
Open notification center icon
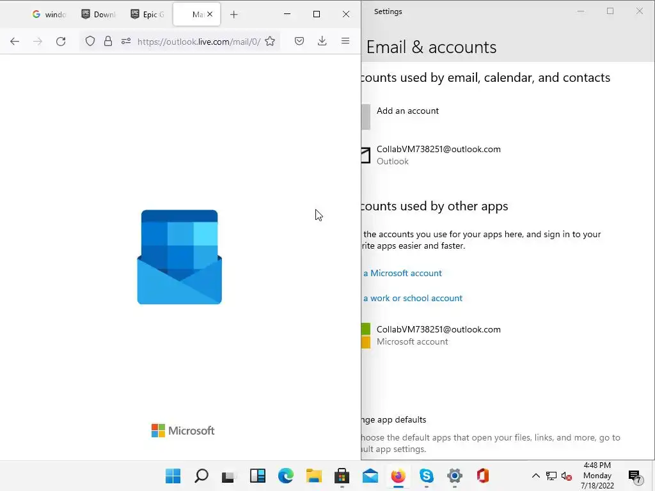pyautogui.click(x=635, y=476)
